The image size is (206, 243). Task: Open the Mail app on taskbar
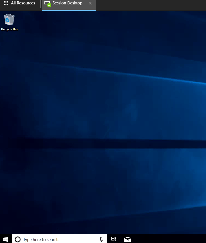coord(128,239)
